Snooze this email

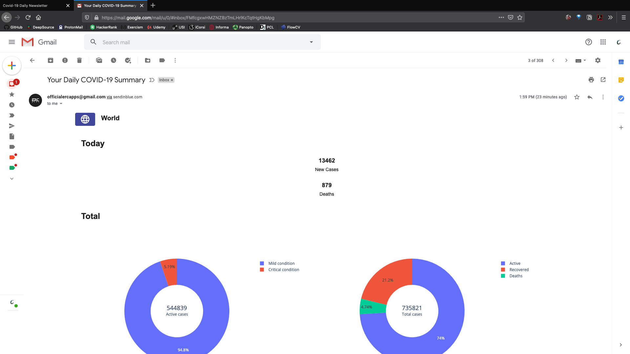pos(114,60)
